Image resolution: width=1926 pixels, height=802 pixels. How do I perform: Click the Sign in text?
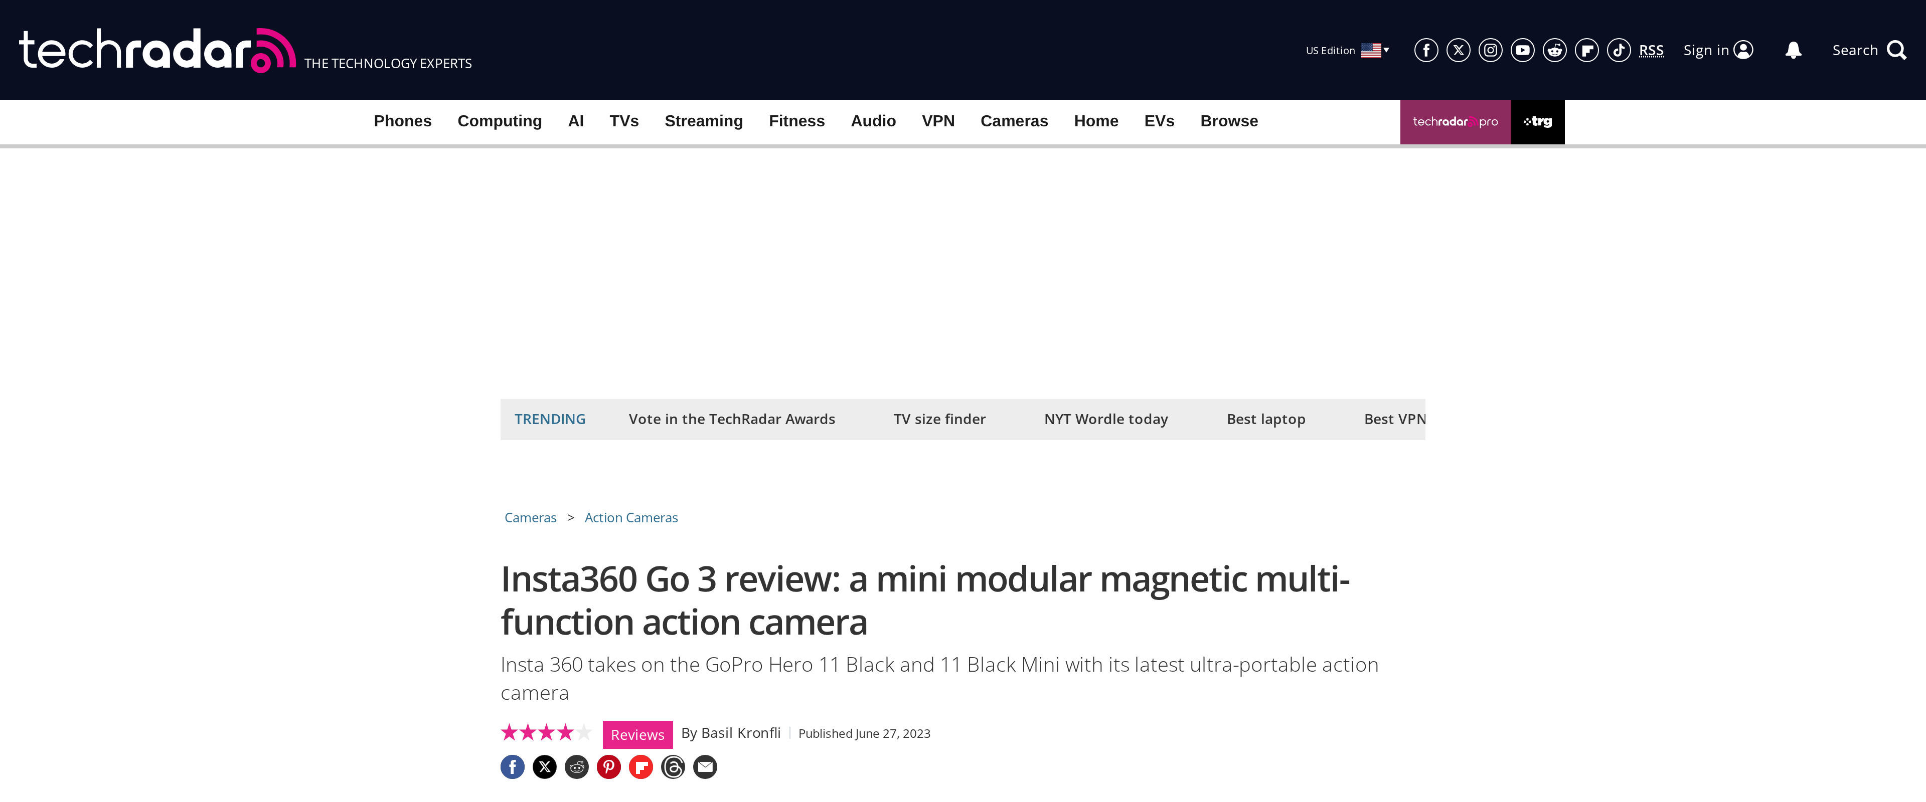point(1705,50)
